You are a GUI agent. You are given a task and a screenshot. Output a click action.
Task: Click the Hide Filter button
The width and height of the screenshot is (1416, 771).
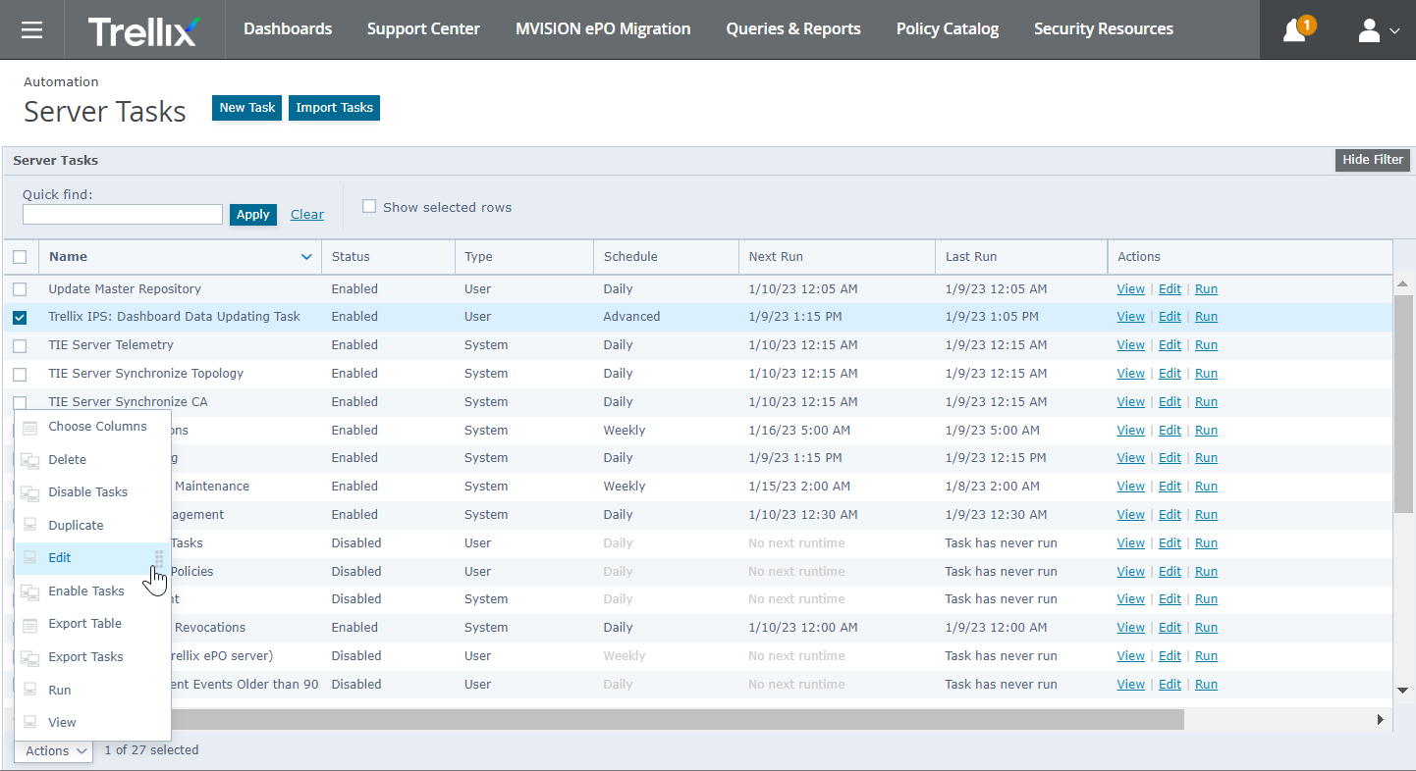click(1373, 160)
